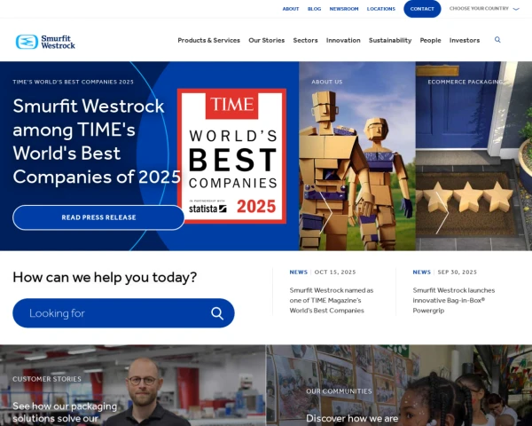Open the Sectors menu
Image resolution: width=532 pixels, height=426 pixels.
(x=305, y=41)
